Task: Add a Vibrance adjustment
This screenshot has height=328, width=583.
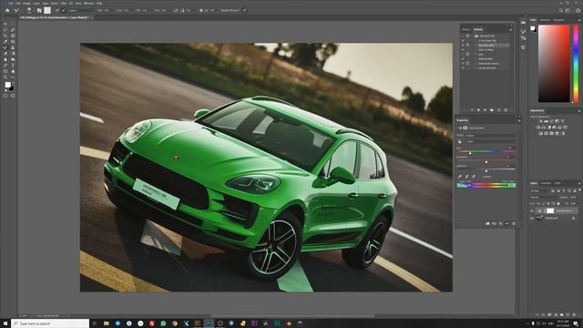Action: (x=563, y=121)
